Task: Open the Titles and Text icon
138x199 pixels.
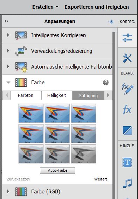Action: [x=127, y=162]
